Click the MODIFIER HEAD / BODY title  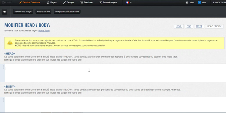pyautogui.click(x=27, y=25)
